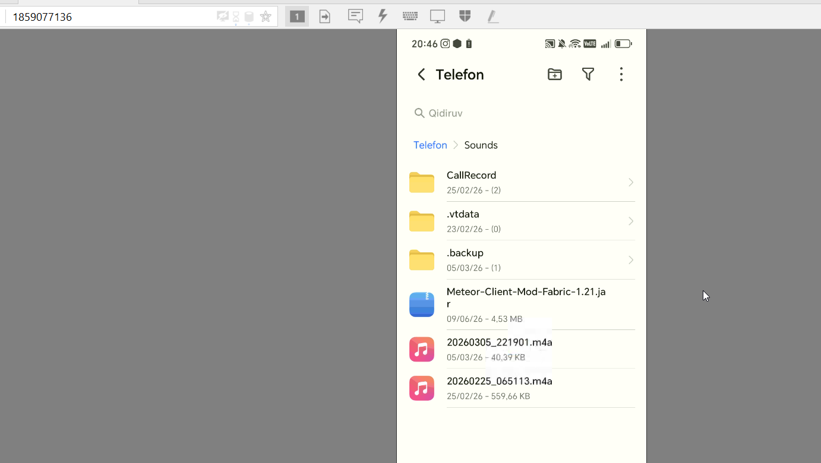The height and width of the screenshot is (463, 821).
Task: Click the Sounds breadcrumb segment
Action: (x=481, y=145)
